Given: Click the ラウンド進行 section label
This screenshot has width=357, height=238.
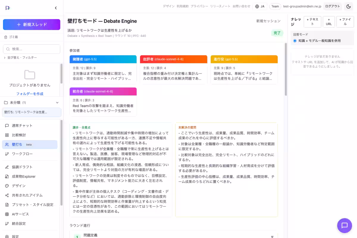Looking at the screenshot, I should pos(80,226).
